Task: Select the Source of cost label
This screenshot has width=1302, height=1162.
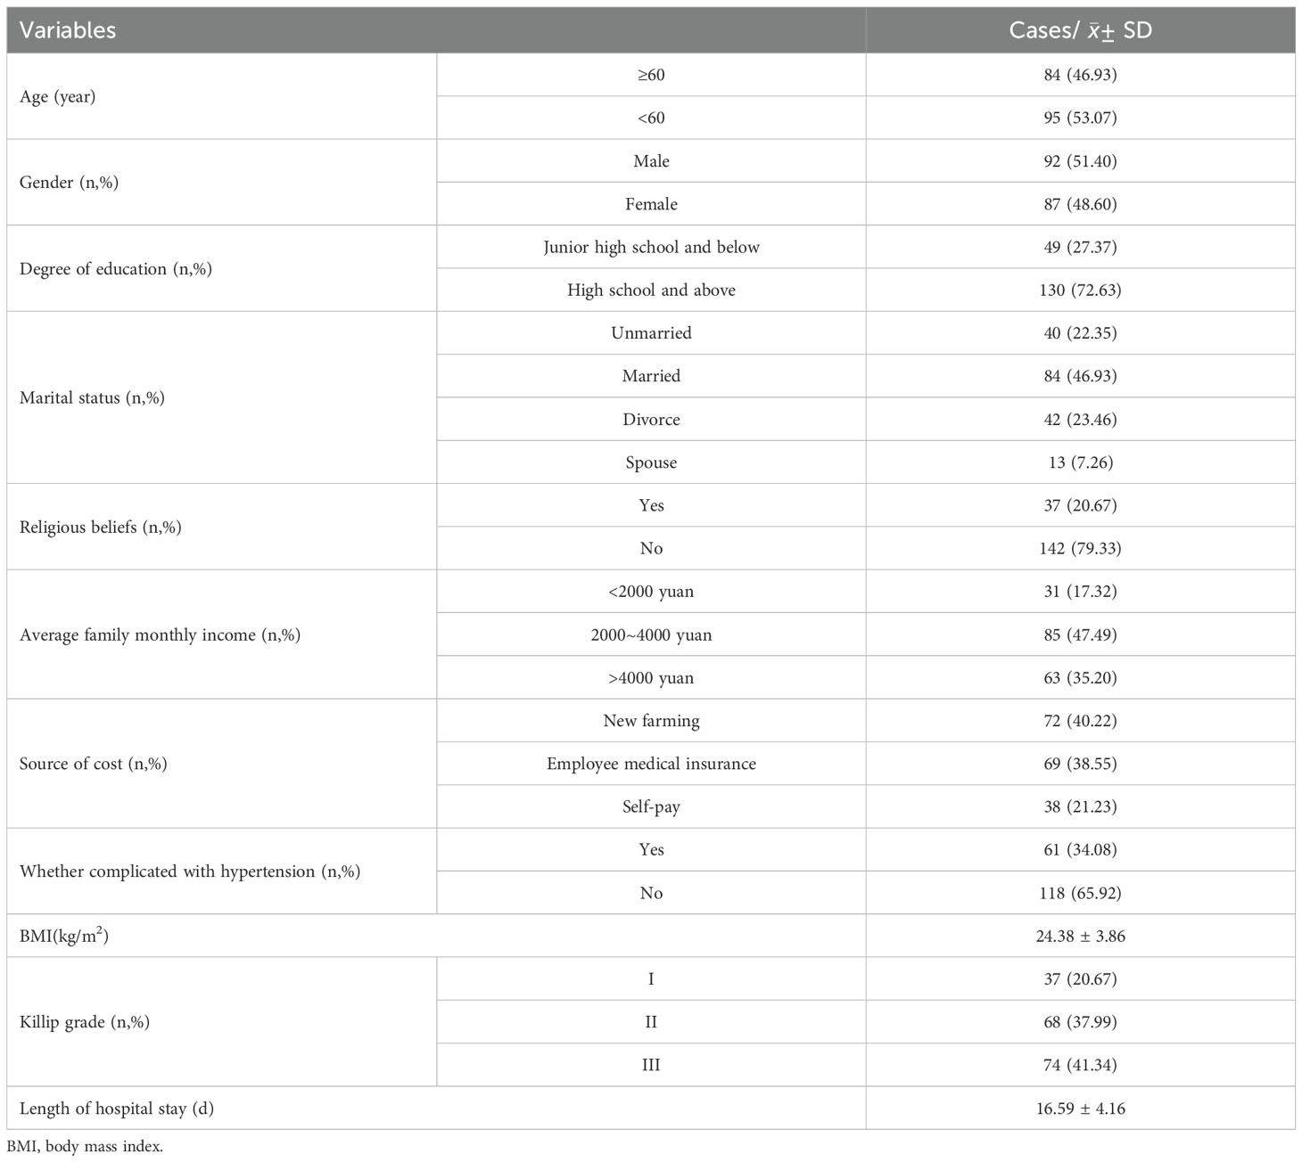Action: [93, 764]
